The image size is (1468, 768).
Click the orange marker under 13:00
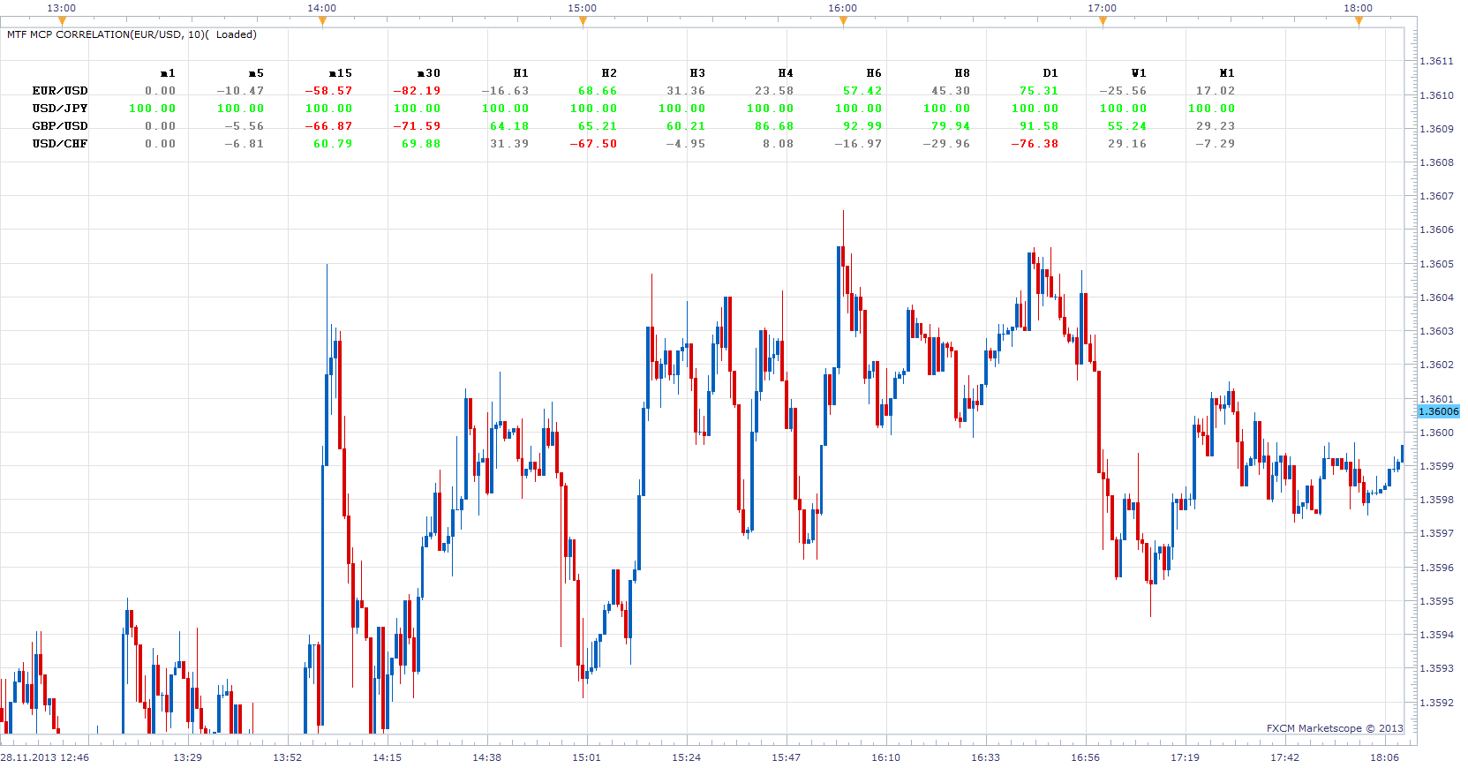pos(62,21)
